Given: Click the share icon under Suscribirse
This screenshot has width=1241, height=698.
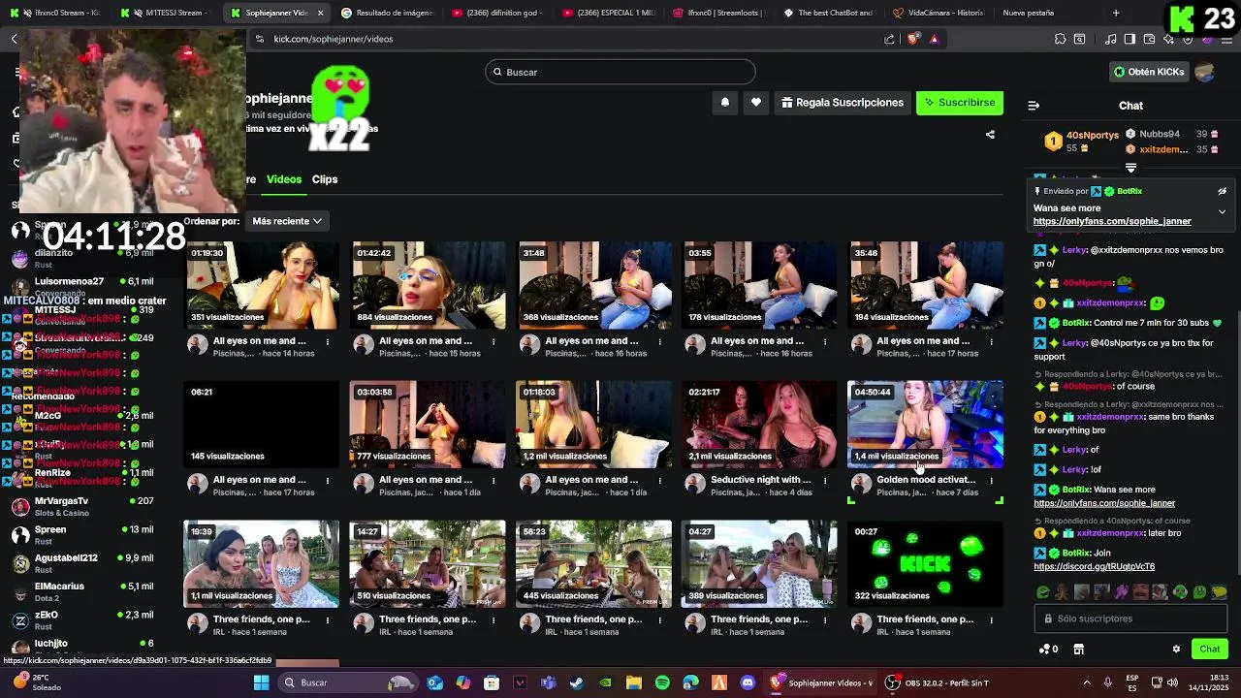Looking at the screenshot, I should (x=990, y=135).
